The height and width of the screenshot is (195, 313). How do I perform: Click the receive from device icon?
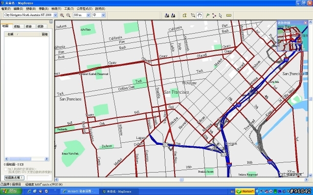tap(173, 15)
